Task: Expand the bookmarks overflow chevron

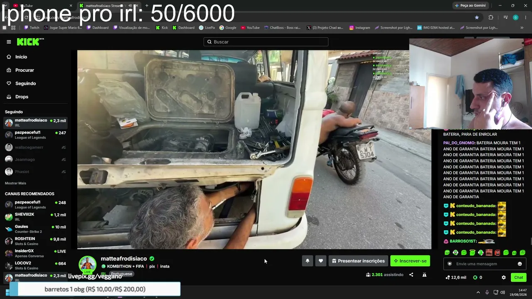Action: click(x=522, y=28)
